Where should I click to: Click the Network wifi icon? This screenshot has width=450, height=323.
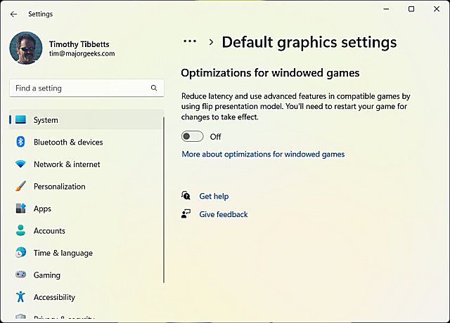(20, 164)
